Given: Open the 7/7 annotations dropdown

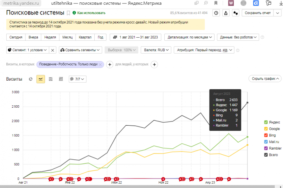Looking at the screenshot, I should click(77, 79).
